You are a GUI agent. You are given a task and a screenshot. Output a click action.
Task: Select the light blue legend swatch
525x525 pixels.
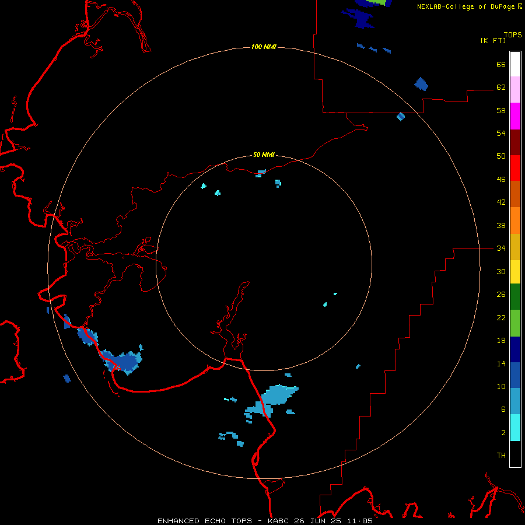pos(515,401)
